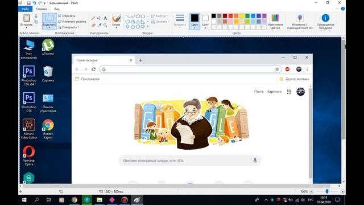Open Task View on taskbar
Image resolution: width=364 pixels, height=205 pixels.
[49, 200]
